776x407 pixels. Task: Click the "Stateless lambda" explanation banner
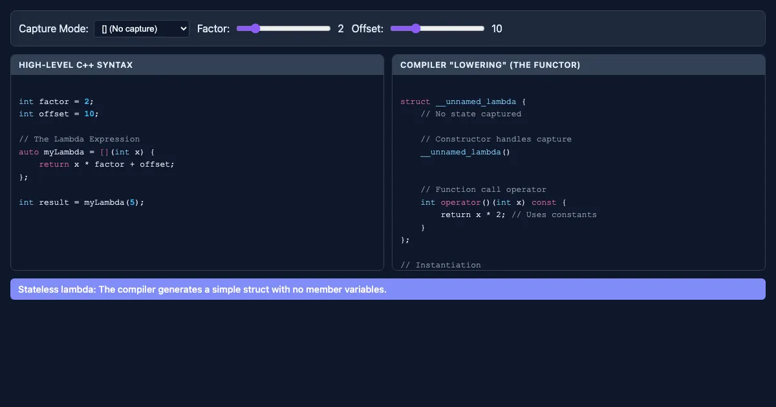pyautogui.click(x=388, y=289)
